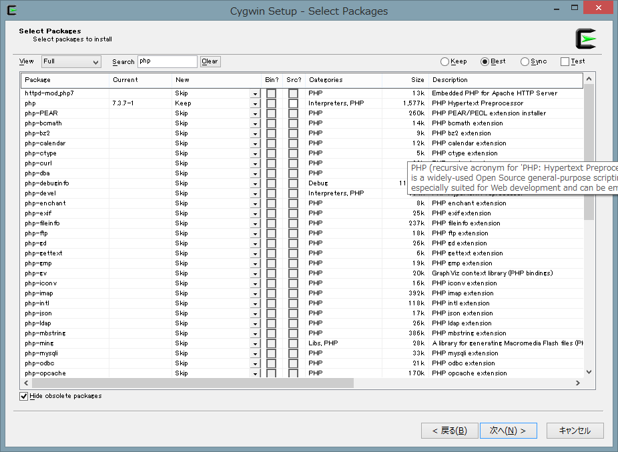Click in the Search field containing php

point(167,61)
